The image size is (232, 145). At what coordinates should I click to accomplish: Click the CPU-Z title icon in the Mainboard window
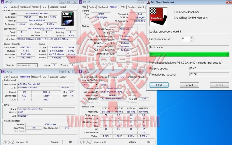[x=3, y=72]
